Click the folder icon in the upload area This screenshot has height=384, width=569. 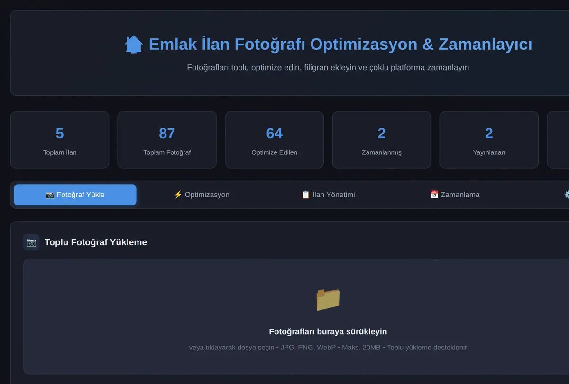[328, 299]
